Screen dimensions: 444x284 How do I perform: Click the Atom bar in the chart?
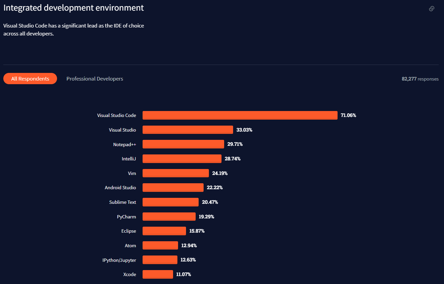coord(160,246)
